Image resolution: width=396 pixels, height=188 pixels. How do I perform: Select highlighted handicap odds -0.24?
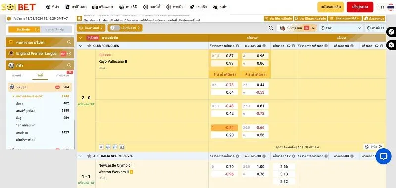pos(224,128)
